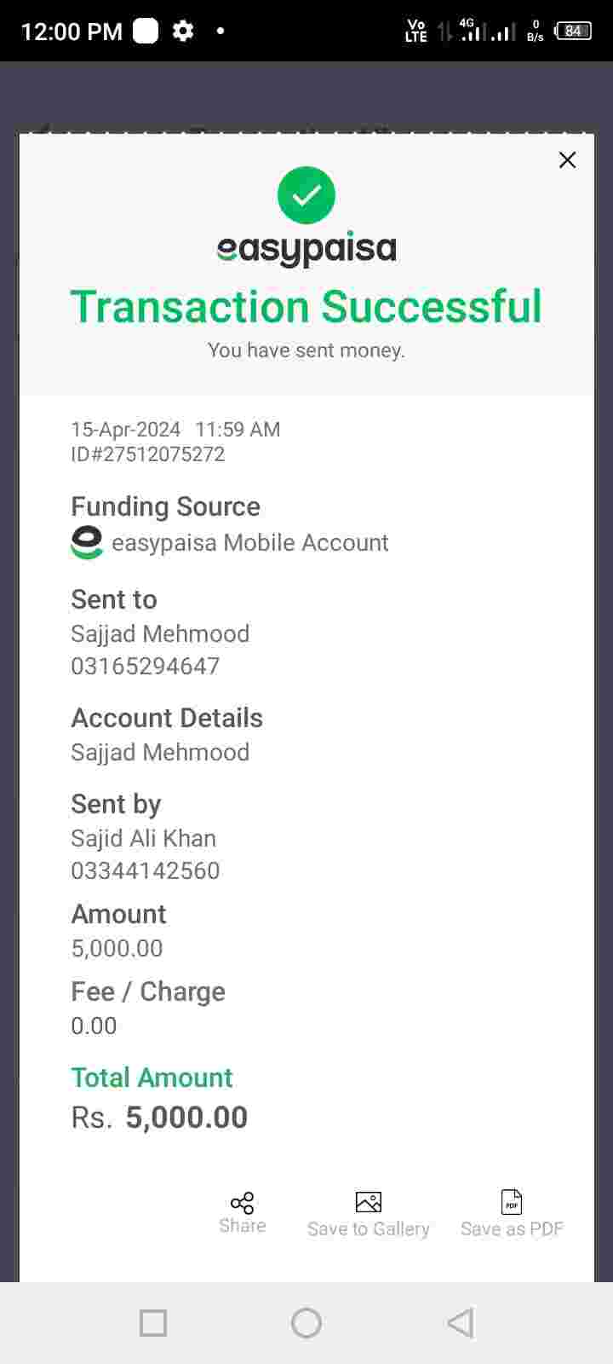Close the transaction receipt with X

pyautogui.click(x=567, y=160)
